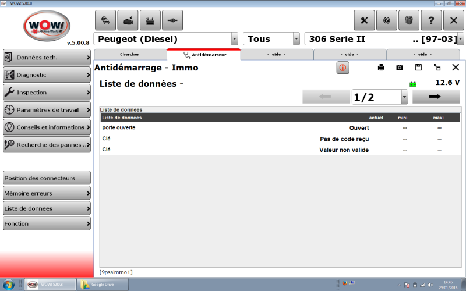Close the Antidémarrage panel
This screenshot has height=291, width=466.
(456, 67)
